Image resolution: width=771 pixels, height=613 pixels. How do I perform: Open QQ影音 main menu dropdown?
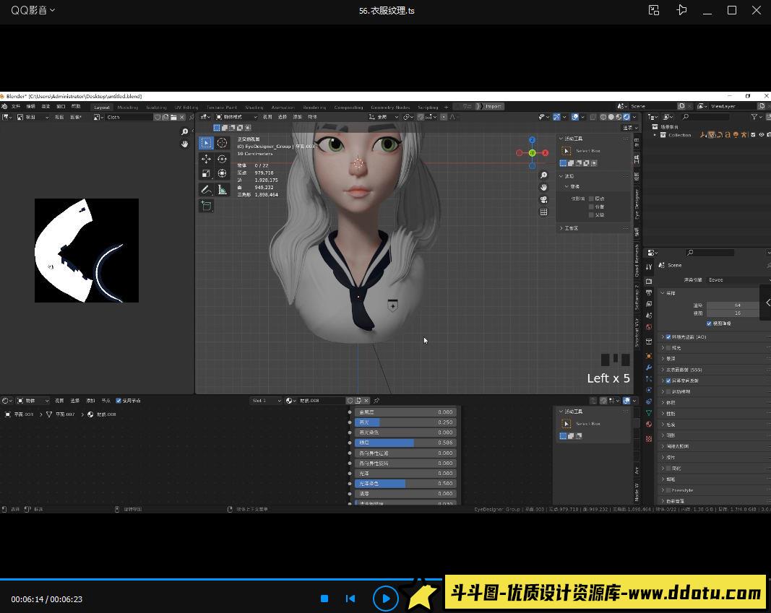(33, 10)
